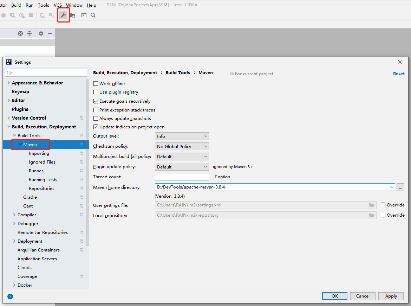The width and height of the screenshot is (411, 306).
Task: Expand the Docker node
Action: pyautogui.click(x=14, y=285)
